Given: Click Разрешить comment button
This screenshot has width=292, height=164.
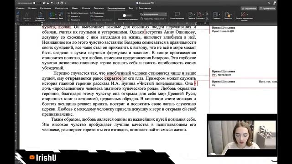Looking at the screenshot, I should click(74, 20).
